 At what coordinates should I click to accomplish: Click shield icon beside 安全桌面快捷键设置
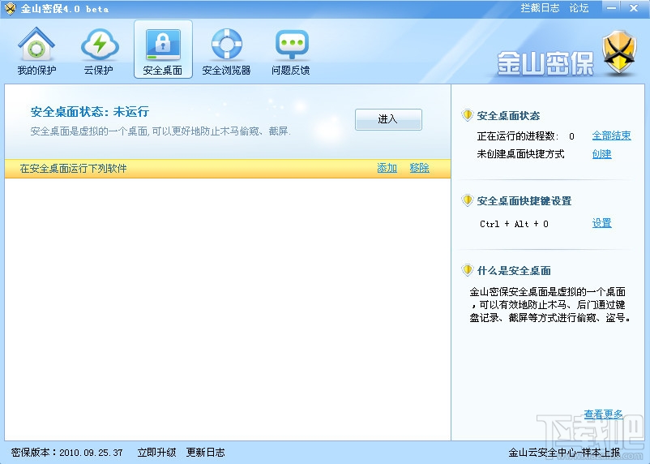click(467, 200)
